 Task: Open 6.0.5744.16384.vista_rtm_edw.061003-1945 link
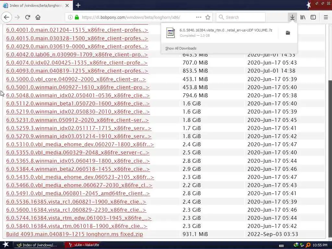coord(79,218)
